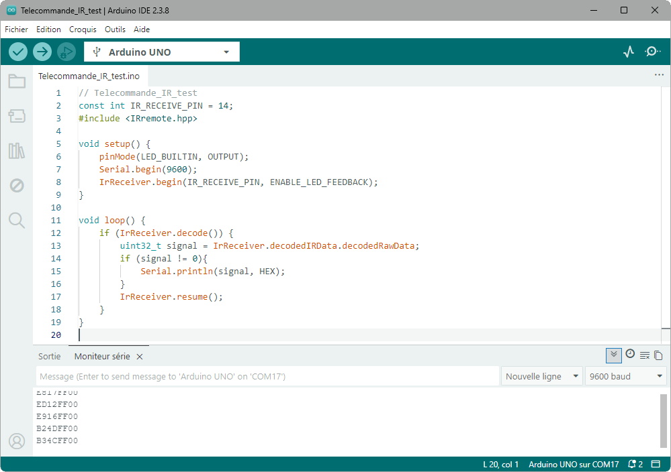The image size is (671, 472).
Task: Open the Search sidebar icon
Action: point(17,220)
